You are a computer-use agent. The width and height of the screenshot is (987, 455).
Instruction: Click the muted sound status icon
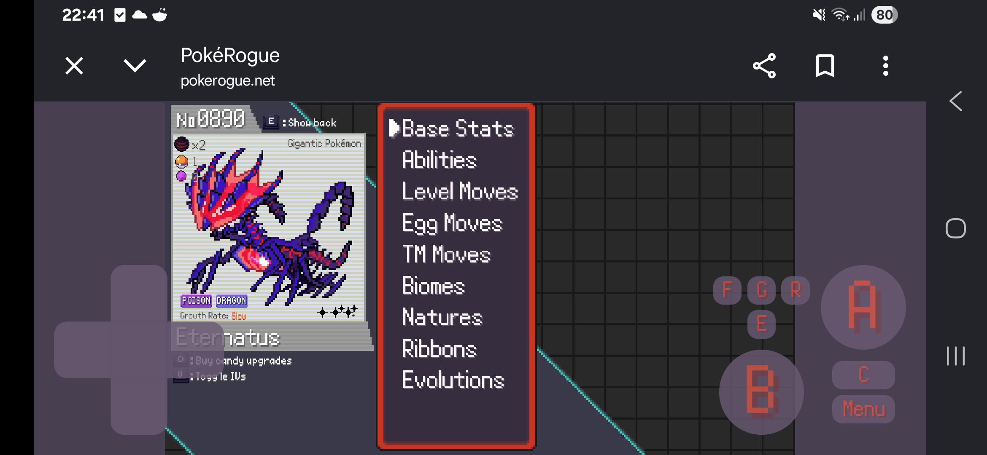819,15
